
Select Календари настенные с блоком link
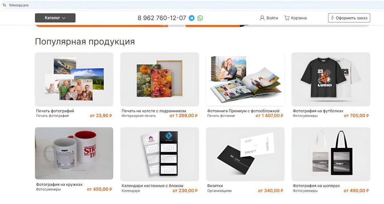point(152,186)
